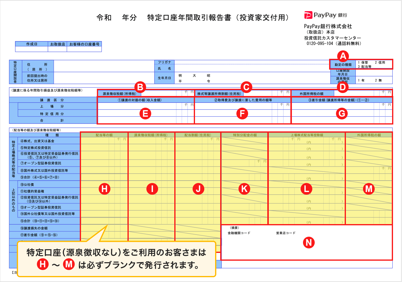
Task: Click the 配当等の額 column header
Action: pos(104,135)
